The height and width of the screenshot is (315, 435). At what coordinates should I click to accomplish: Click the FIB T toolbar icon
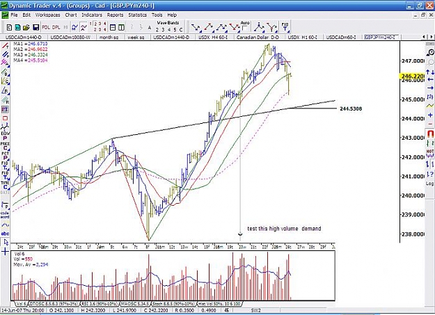tap(285, 27)
